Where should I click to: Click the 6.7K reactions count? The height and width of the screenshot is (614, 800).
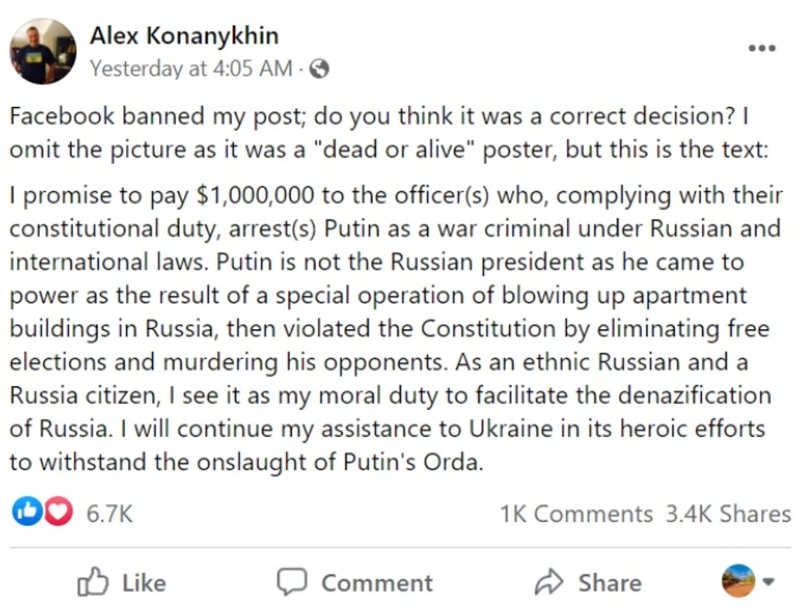(109, 512)
